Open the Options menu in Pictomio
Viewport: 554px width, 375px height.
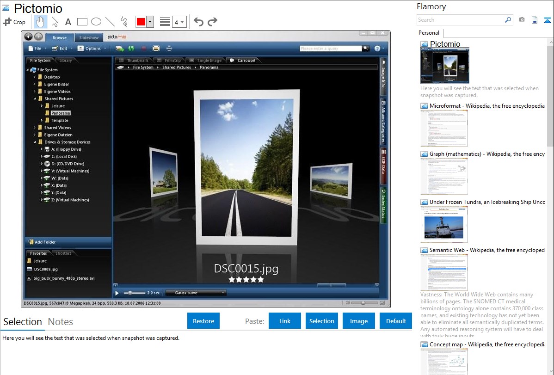click(92, 49)
